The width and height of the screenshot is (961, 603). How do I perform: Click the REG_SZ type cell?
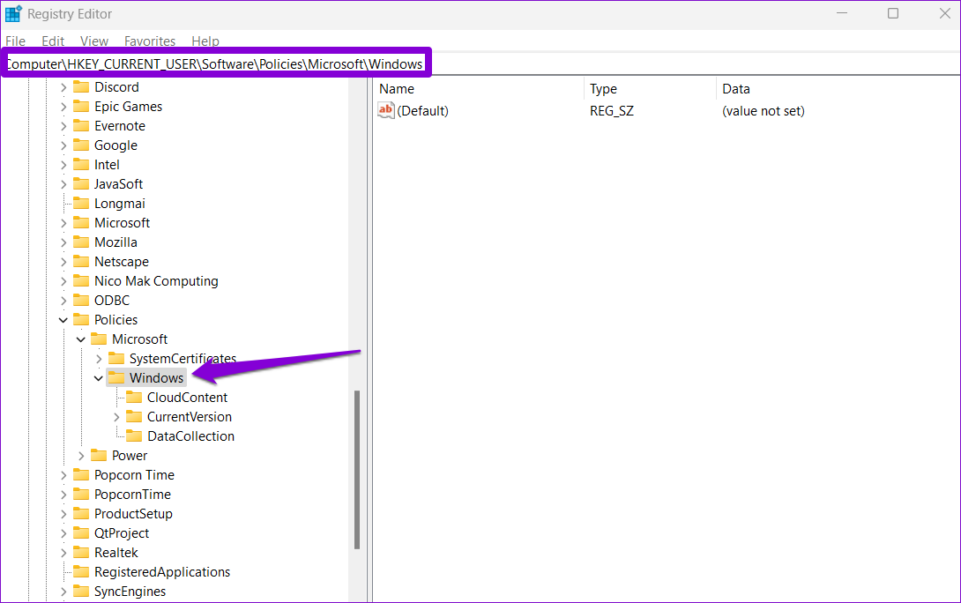point(612,111)
